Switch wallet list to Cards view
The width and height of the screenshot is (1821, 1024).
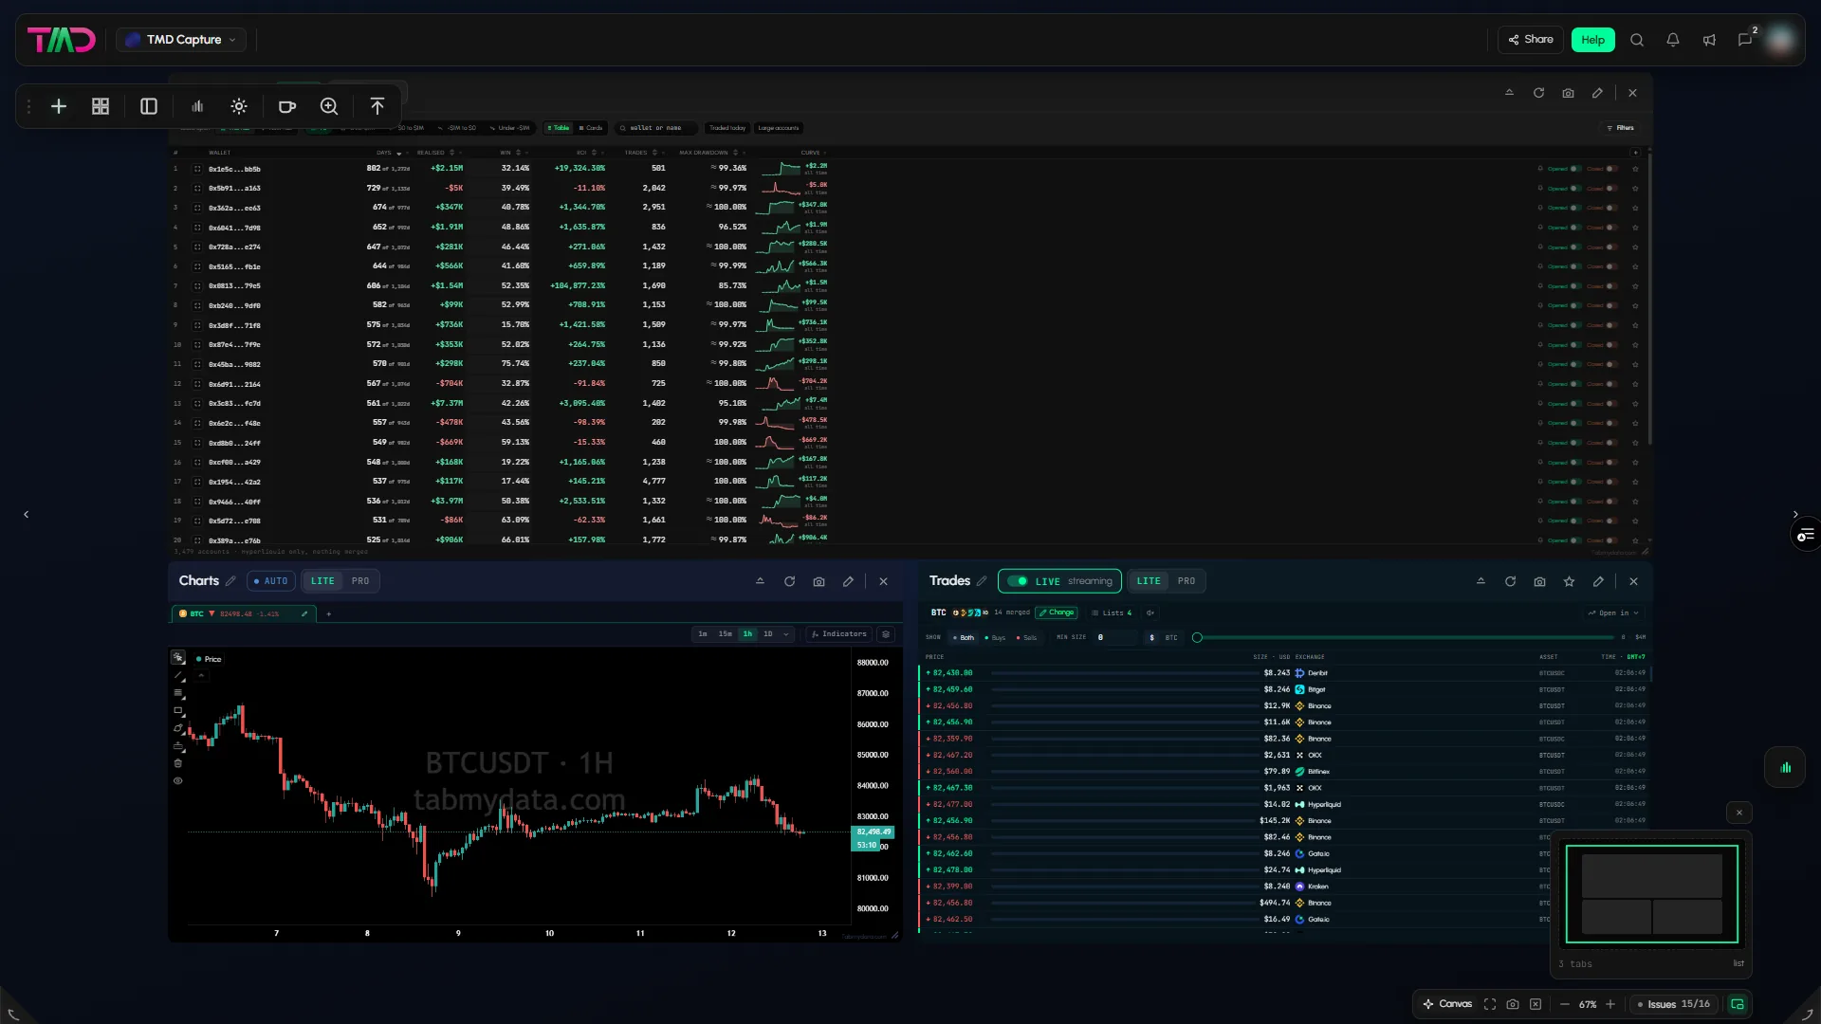(591, 128)
